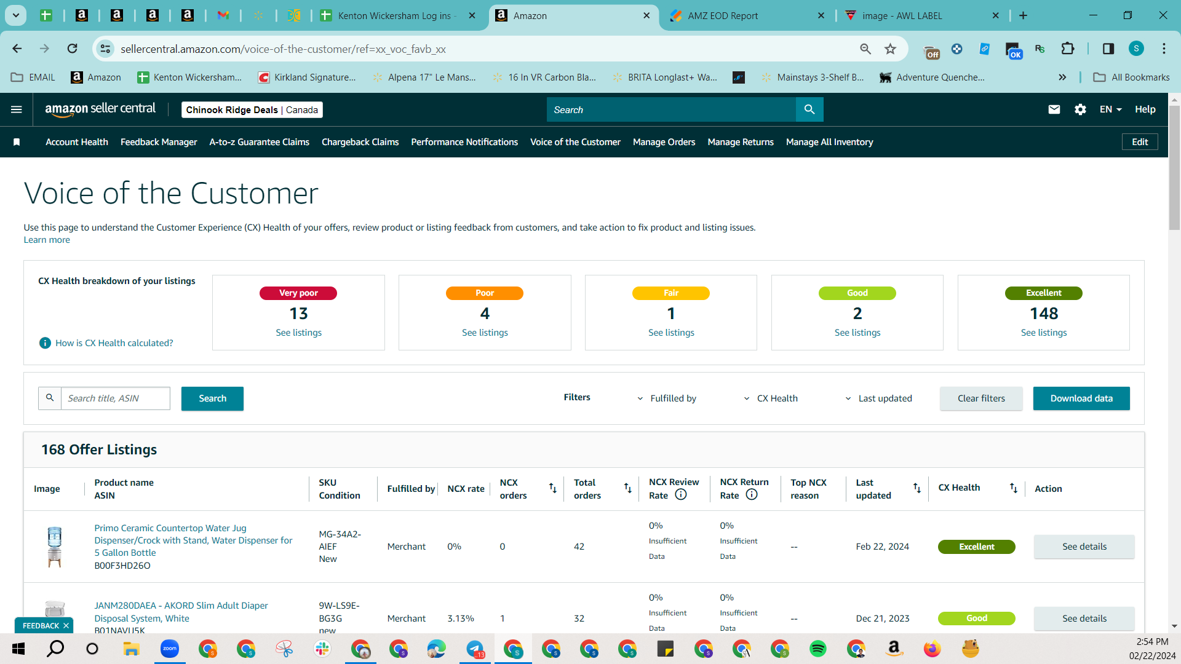Click the info icon beside CX Health calculated

(45, 343)
